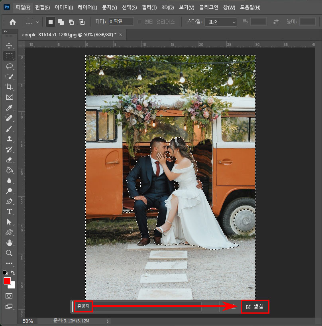This screenshot has height=326, width=322.
Task: Select the Dodge tool
Action: click(x=9, y=191)
